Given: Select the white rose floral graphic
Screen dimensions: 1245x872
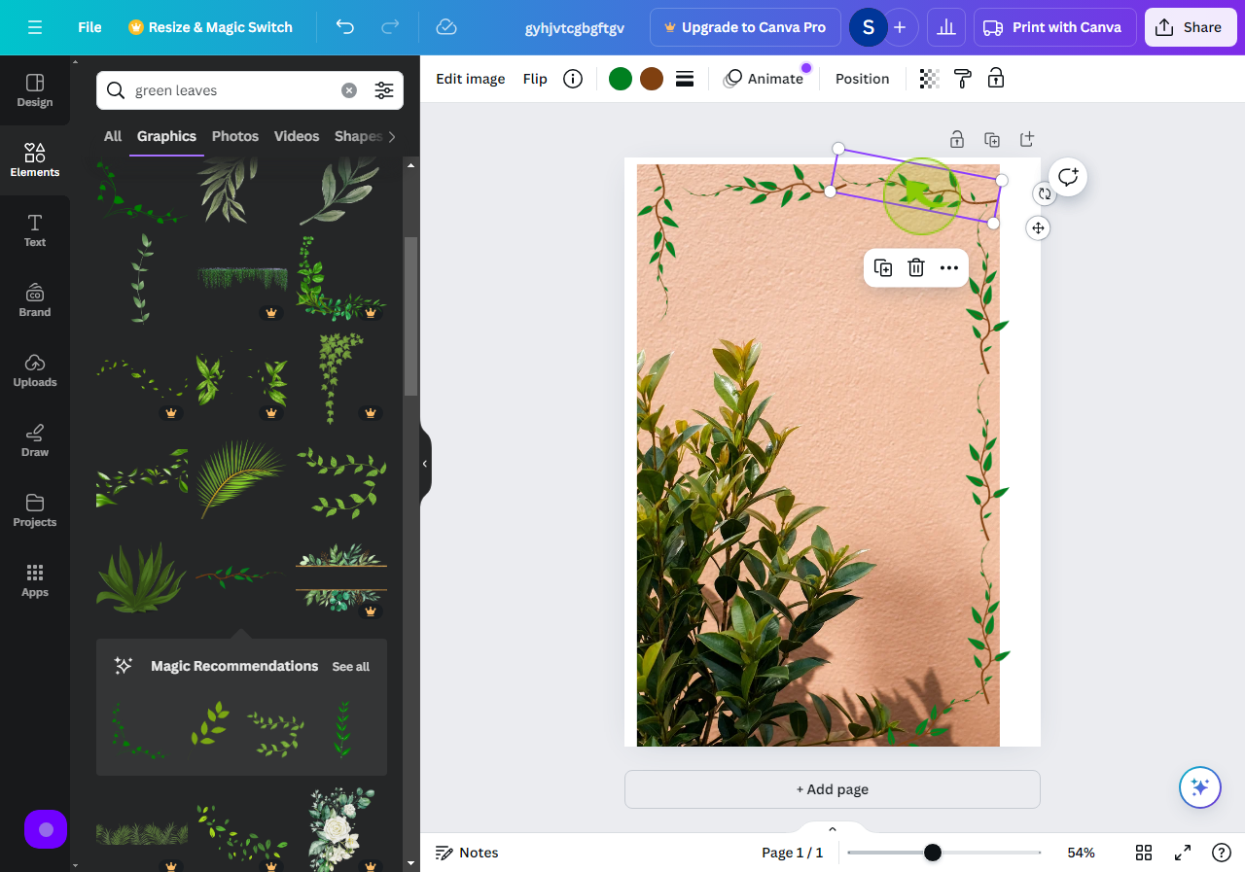Looking at the screenshot, I should click(x=340, y=830).
